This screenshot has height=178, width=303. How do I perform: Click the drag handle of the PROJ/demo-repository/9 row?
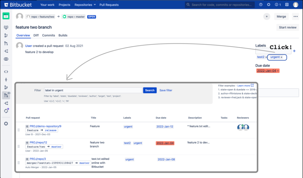(19, 130)
